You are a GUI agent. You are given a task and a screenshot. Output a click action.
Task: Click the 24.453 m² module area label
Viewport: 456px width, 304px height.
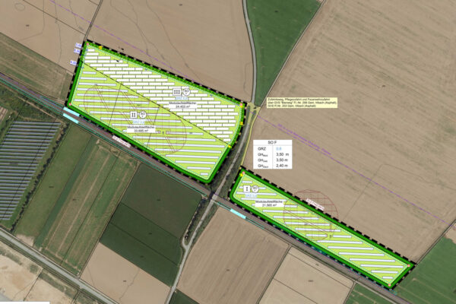pos(182,105)
